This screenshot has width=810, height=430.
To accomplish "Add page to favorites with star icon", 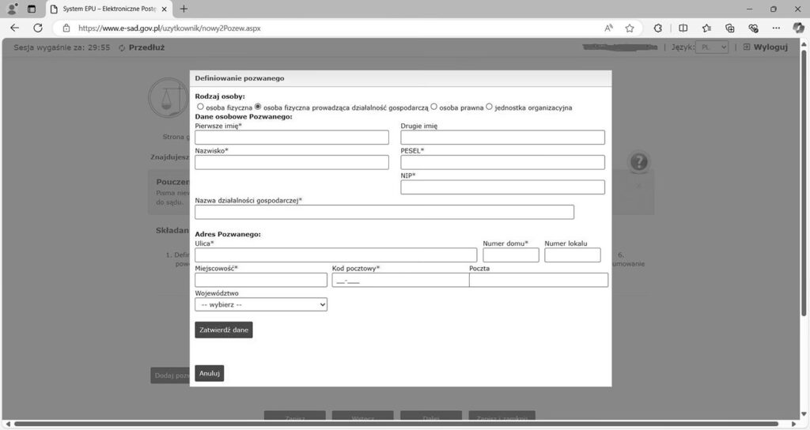I will tap(630, 28).
